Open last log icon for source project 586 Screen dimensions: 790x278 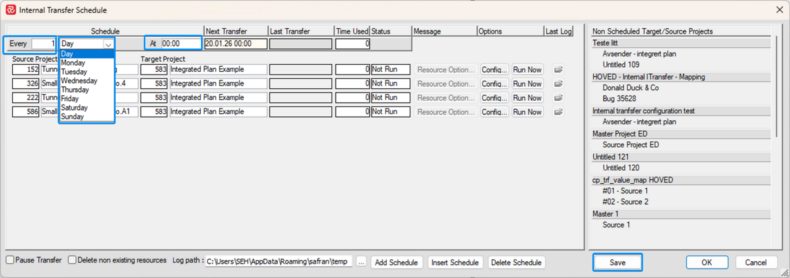click(x=558, y=112)
